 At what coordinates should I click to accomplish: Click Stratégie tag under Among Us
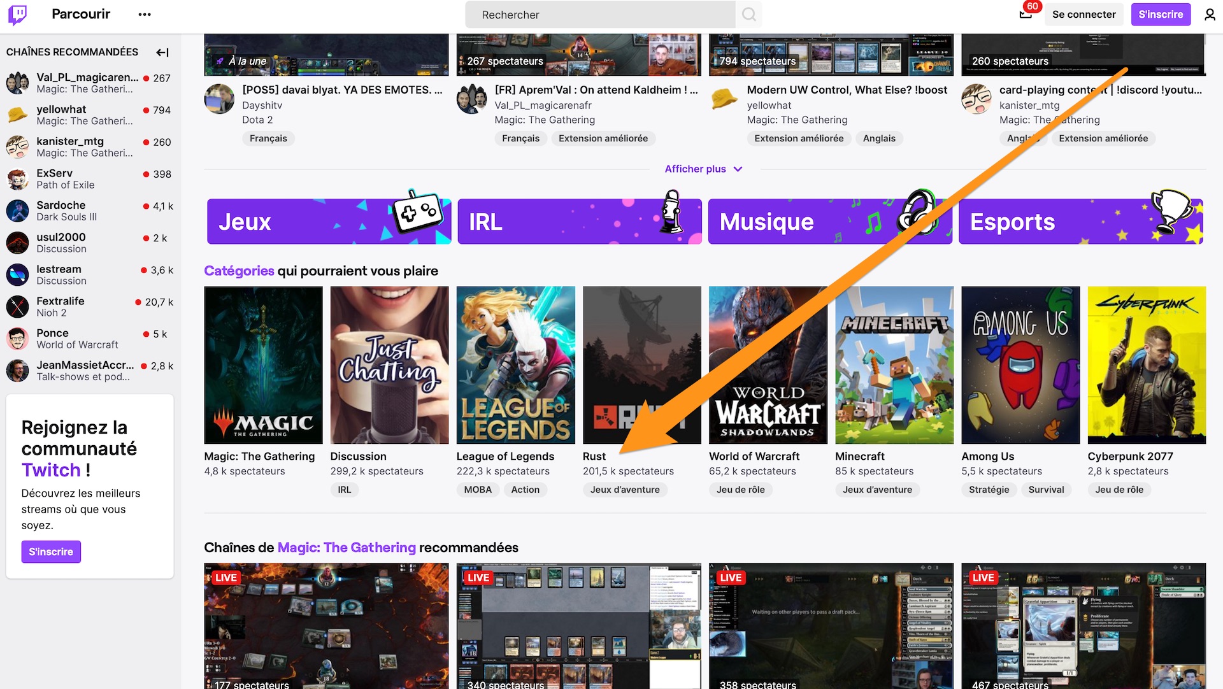point(989,490)
